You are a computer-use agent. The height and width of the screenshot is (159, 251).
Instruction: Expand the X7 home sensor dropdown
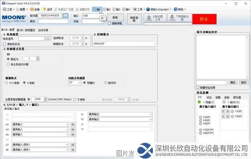pyautogui.click(x=74, y=83)
